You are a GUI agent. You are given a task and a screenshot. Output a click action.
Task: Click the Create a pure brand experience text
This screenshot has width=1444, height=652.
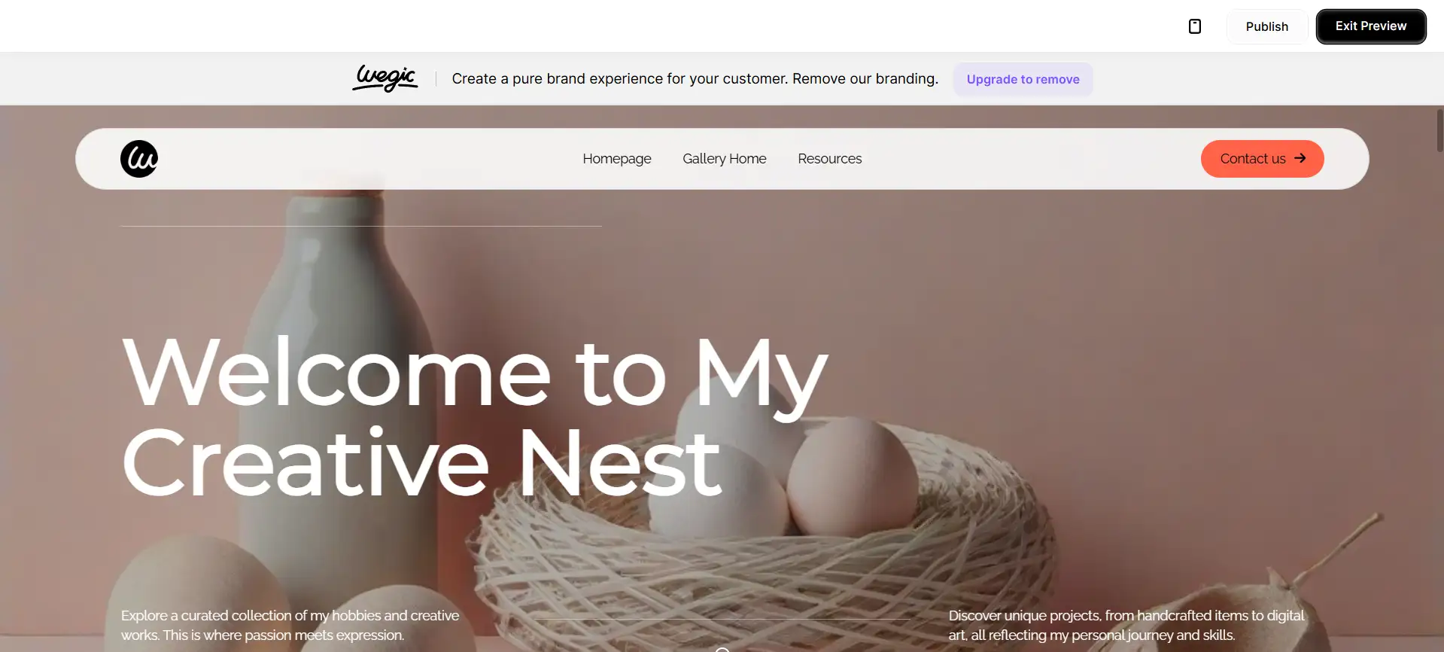[695, 79]
